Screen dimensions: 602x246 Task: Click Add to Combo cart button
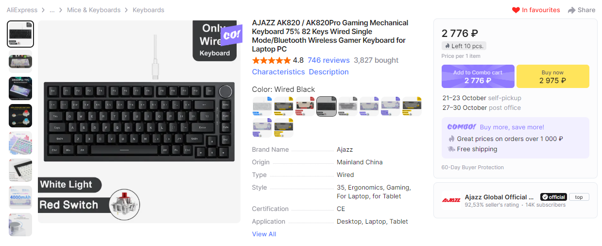[478, 76]
